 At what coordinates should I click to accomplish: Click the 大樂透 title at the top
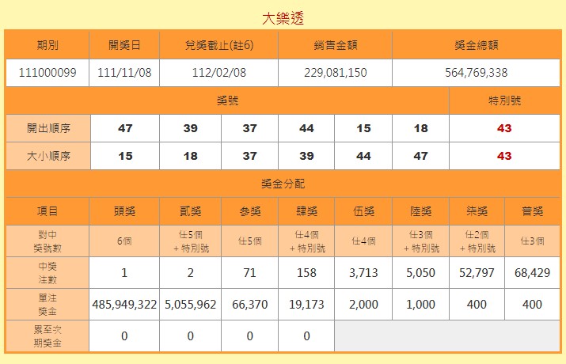point(283,17)
